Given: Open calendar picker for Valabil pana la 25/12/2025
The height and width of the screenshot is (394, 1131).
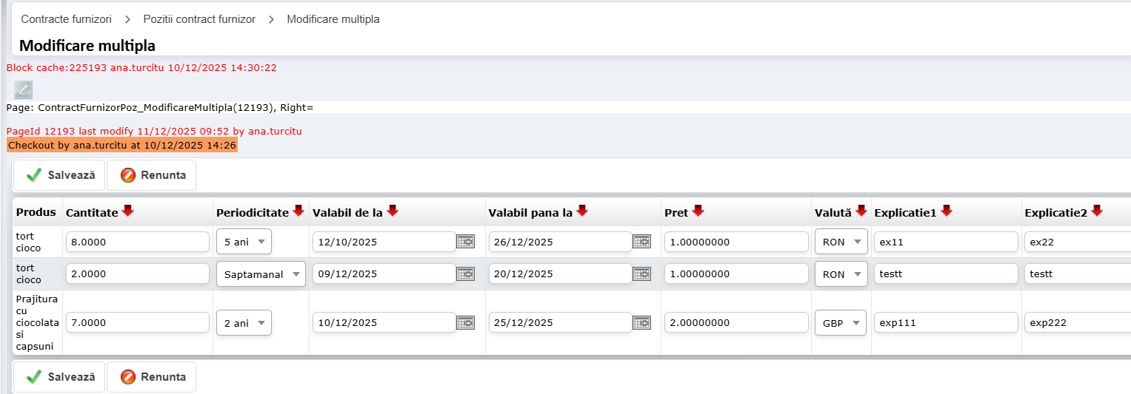Looking at the screenshot, I should [641, 323].
